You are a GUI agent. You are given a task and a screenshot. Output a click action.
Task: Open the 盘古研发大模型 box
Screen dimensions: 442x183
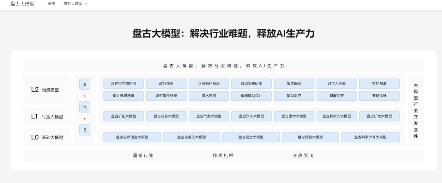[379, 116]
